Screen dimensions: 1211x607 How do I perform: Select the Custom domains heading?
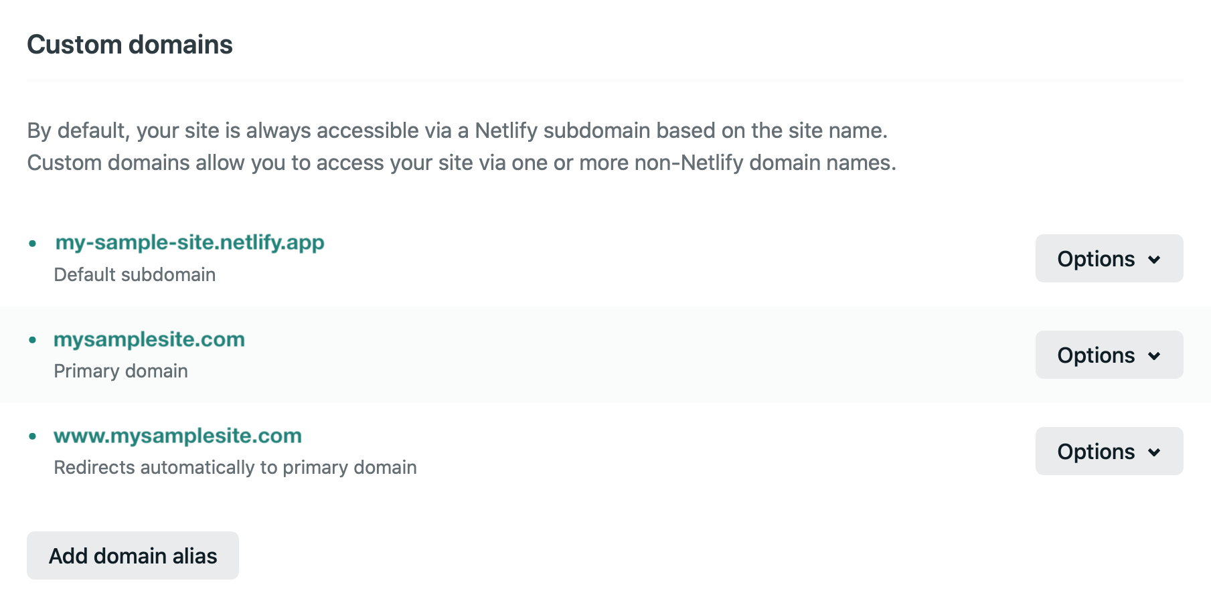click(130, 45)
